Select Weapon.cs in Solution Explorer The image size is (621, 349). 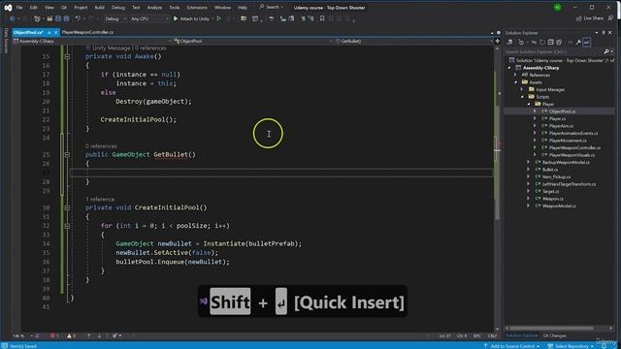[x=552, y=199]
